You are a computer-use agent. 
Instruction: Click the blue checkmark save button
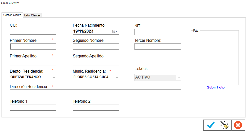point(210,125)
